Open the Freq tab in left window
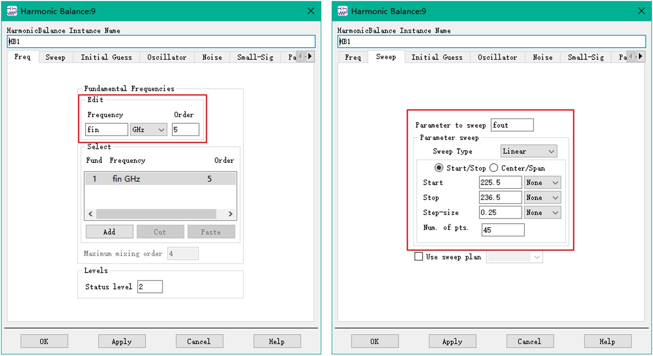Image resolution: width=653 pixels, height=356 pixels. [x=23, y=57]
